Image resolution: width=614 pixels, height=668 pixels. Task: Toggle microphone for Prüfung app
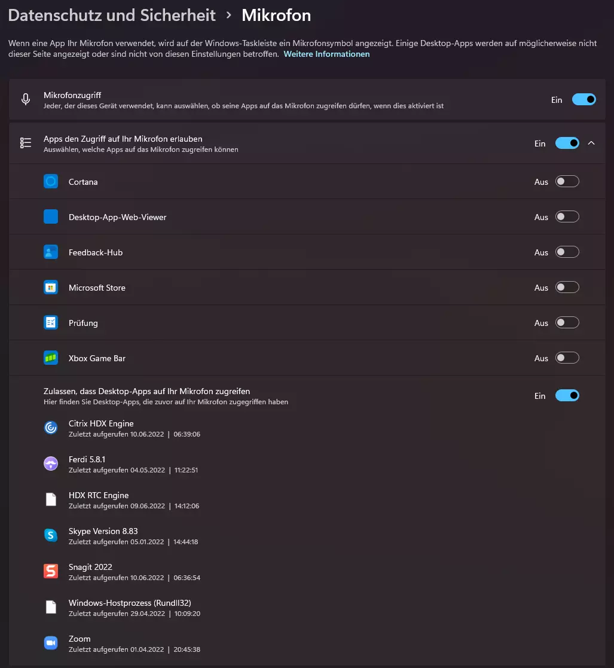coord(567,323)
